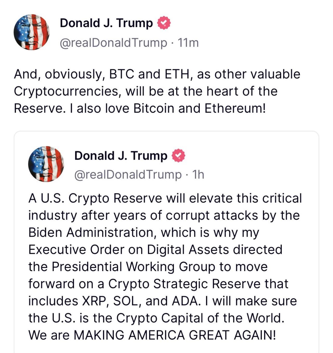333x353 pixels.
Task: Click the verified badge in the quoted post
Action: click(x=178, y=155)
